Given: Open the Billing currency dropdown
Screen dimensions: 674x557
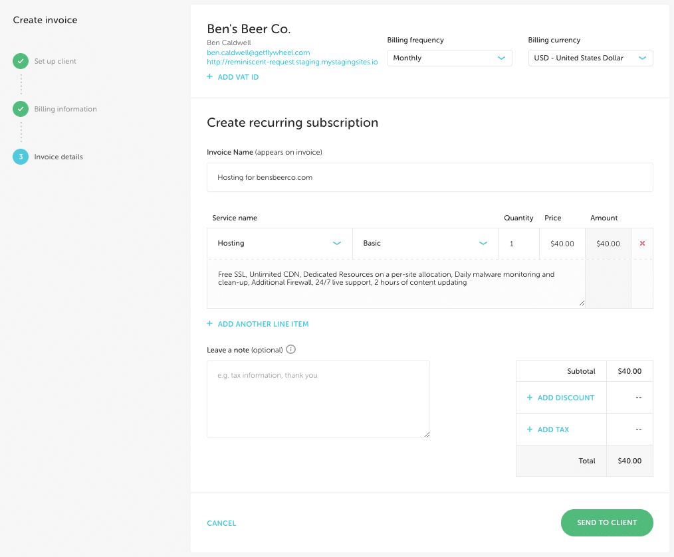Looking at the screenshot, I should pyautogui.click(x=590, y=58).
